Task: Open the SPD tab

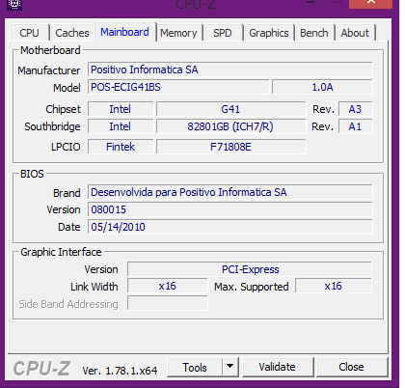Action: pos(223,33)
